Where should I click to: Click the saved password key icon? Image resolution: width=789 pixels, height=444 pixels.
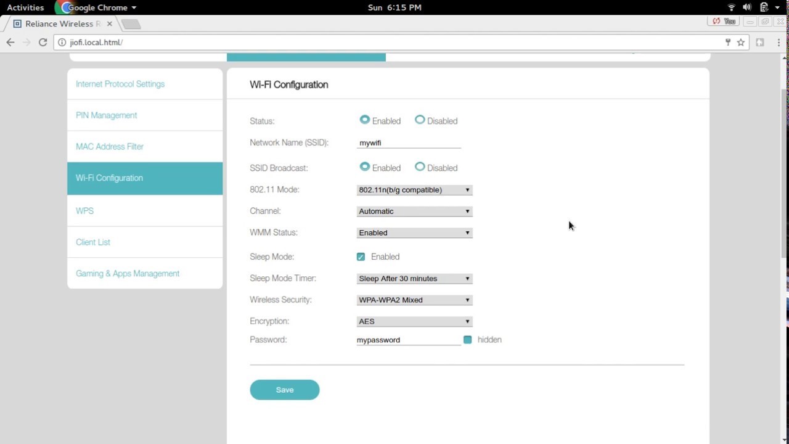[x=728, y=43]
